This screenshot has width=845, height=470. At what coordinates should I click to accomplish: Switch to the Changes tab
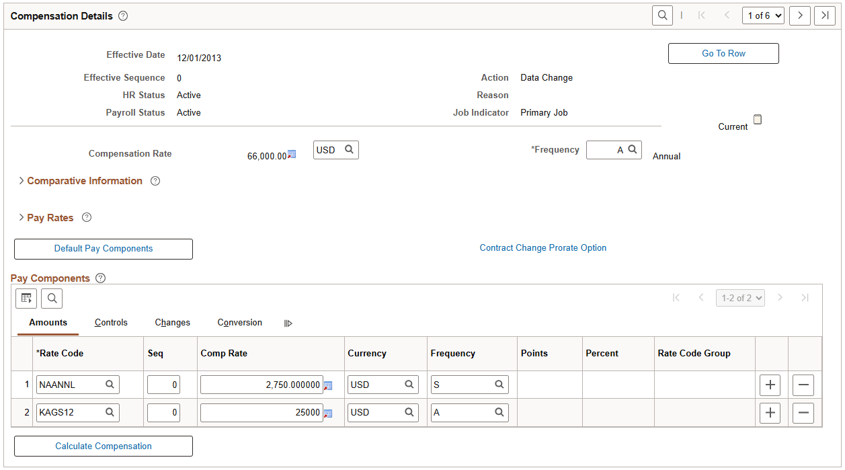172,322
